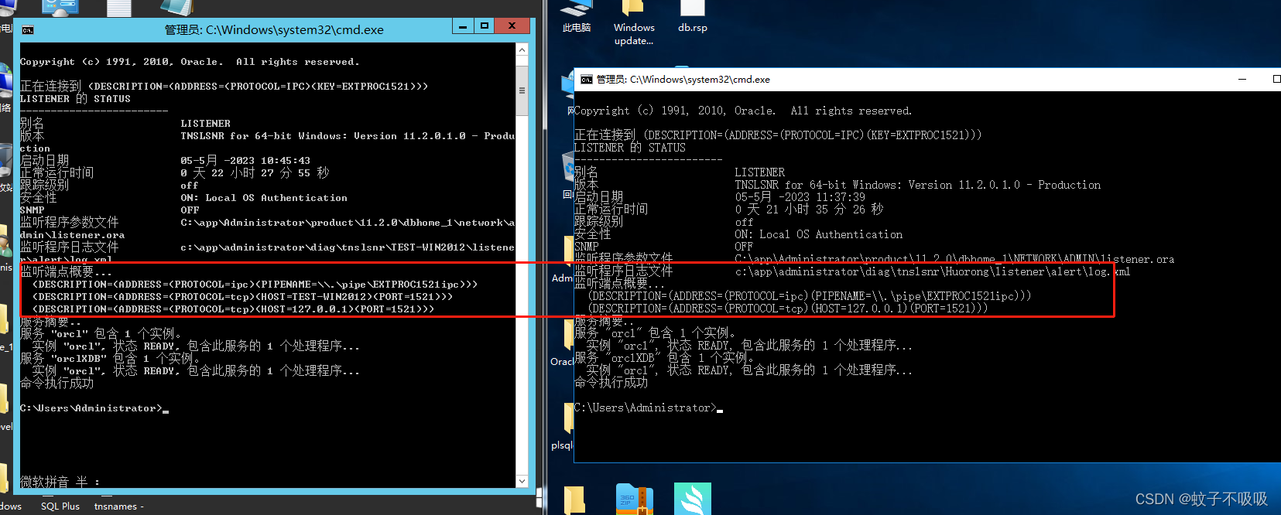Screen dimensions: 1281x515
Task: Click the C:\Users\Administrator> prompt in Huorong window
Action: pos(645,408)
